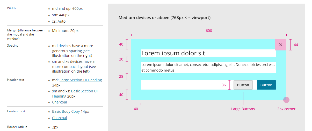Click the Border radius row label
The height and width of the screenshot is (131, 312).
17,127
